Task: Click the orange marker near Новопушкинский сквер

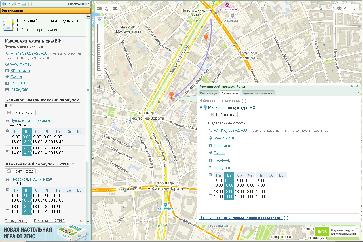Action: [206, 37]
